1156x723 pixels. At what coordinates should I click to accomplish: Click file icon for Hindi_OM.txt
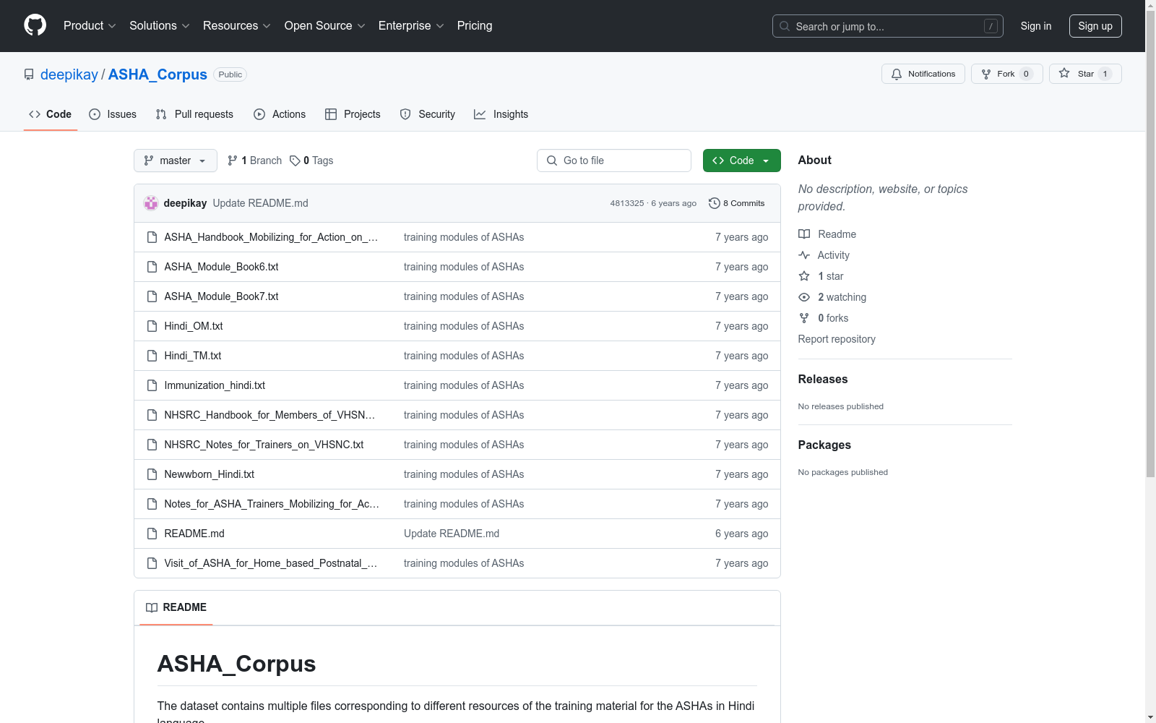pyautogui.click(x=152, y=326)
